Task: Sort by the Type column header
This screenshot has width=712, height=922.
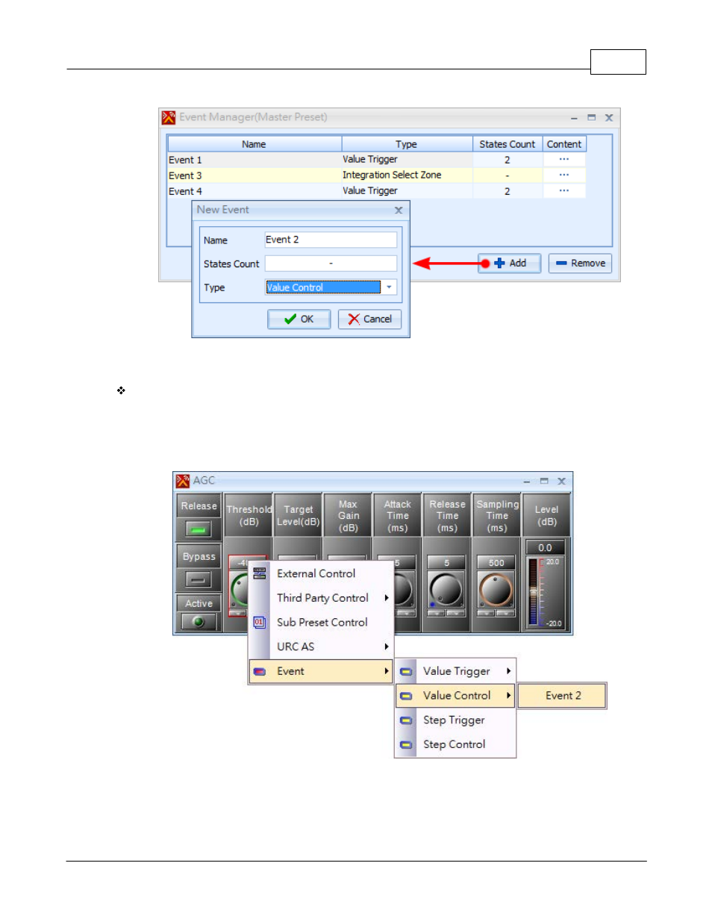Action: [407, 144]
